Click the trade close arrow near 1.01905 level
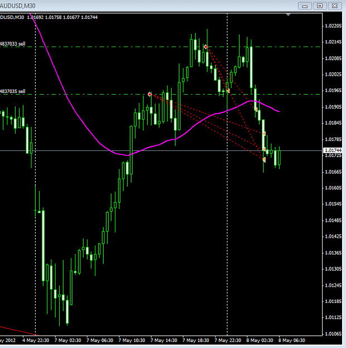 [256, 110]
